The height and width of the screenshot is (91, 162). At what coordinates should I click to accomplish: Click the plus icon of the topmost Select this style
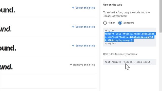73,8
